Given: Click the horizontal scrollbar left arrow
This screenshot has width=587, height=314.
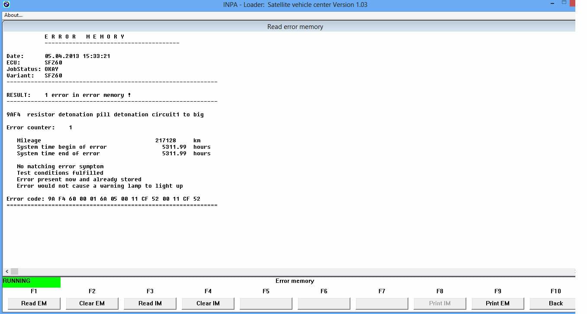Looking at the screenshot, I should point(6,271).
